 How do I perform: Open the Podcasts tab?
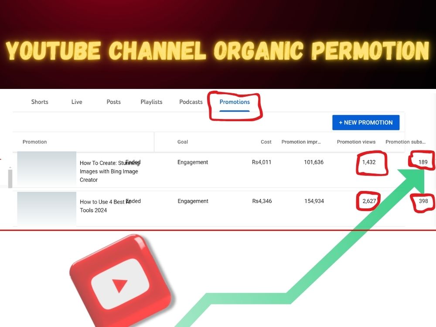click(191, 102)
